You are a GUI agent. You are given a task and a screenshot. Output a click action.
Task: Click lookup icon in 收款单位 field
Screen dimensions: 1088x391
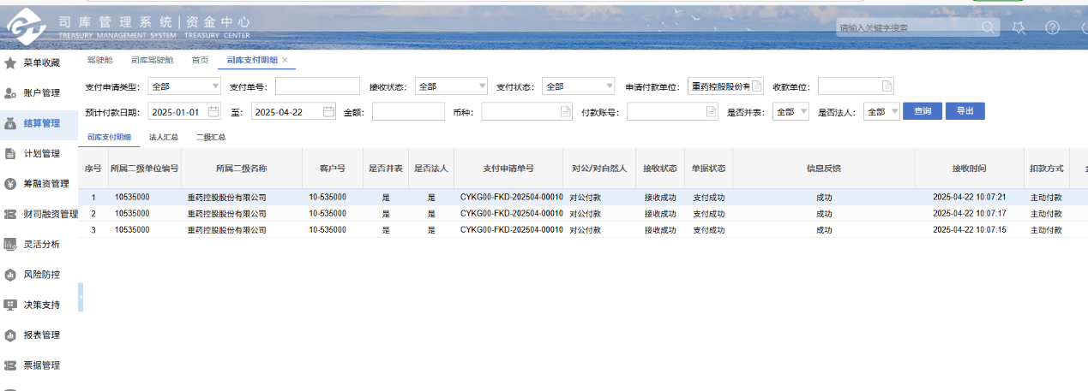point(887,86)
